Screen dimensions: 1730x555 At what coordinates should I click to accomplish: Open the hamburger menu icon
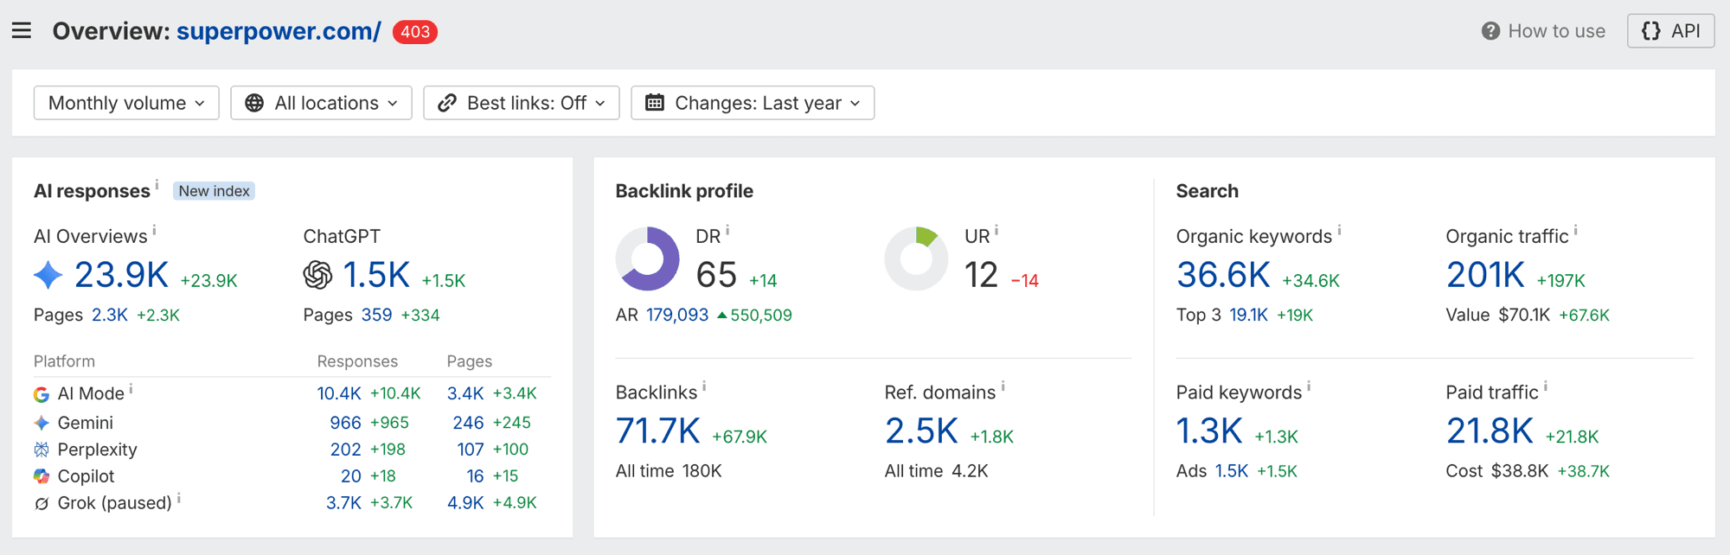[22, 31]
